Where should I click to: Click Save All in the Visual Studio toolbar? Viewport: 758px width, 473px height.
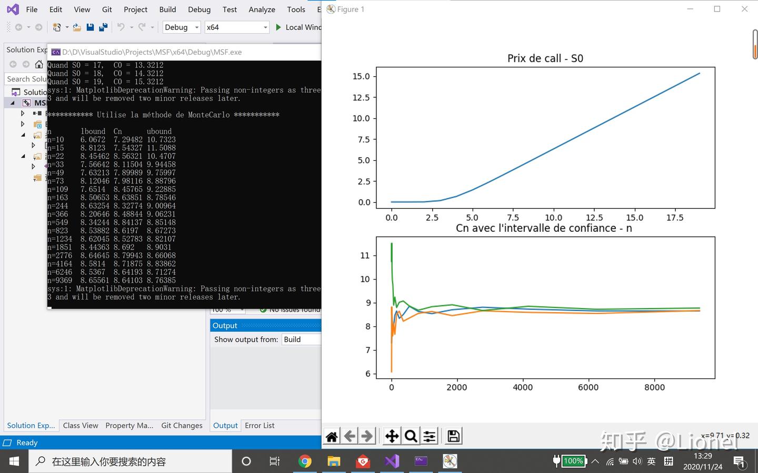point(103,27)
